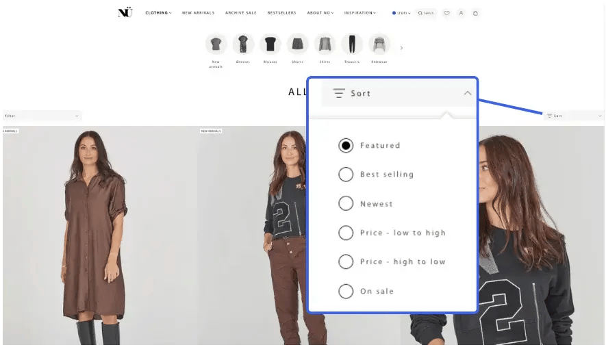
Task: Select the Blouses category icon
Action: tap(270, 44)
